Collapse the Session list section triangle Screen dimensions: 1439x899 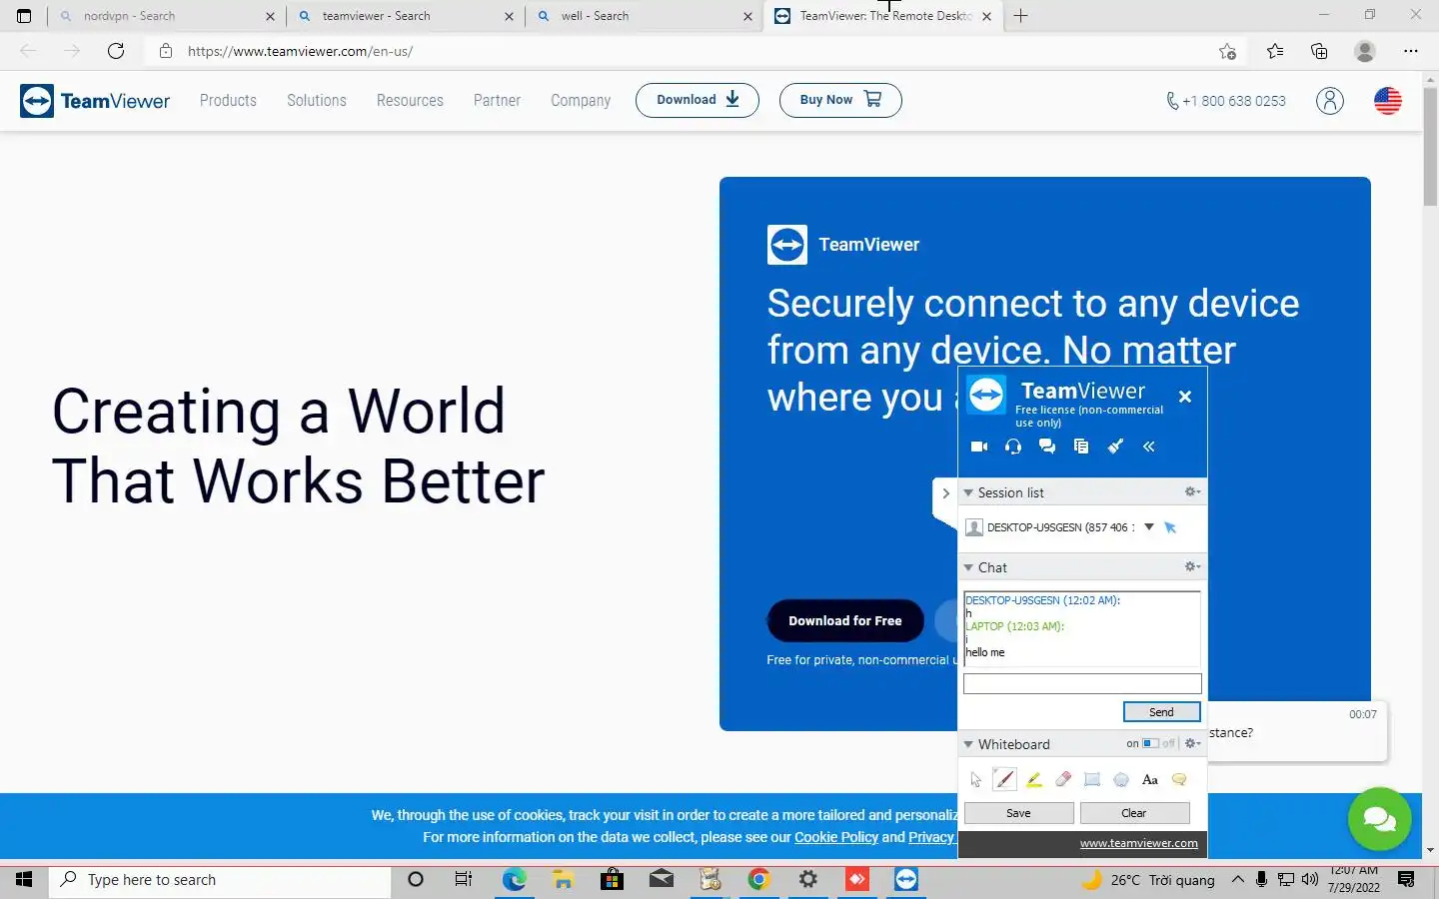point(968,492)
